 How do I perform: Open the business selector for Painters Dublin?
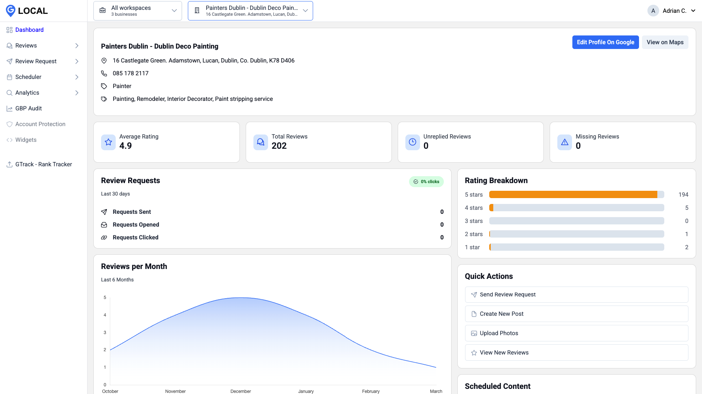click(x=250, y=11)
